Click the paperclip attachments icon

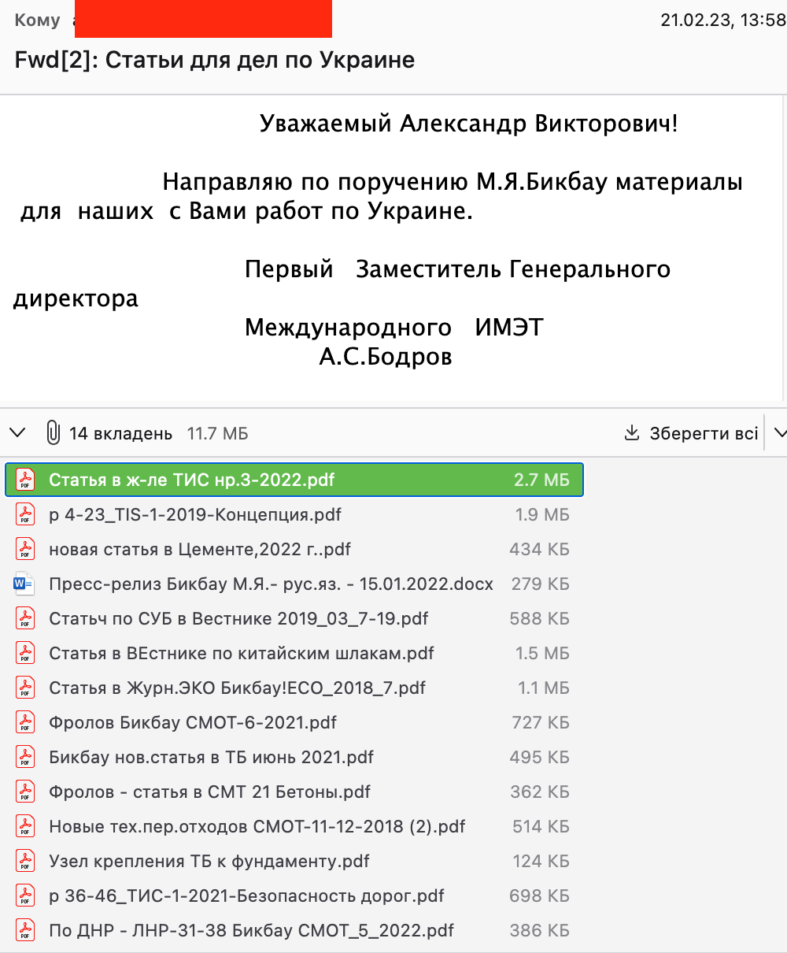pos(53,432)
